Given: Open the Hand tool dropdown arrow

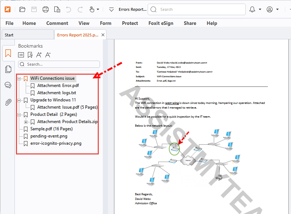Looking at the screenshot, I should [98, 9].
